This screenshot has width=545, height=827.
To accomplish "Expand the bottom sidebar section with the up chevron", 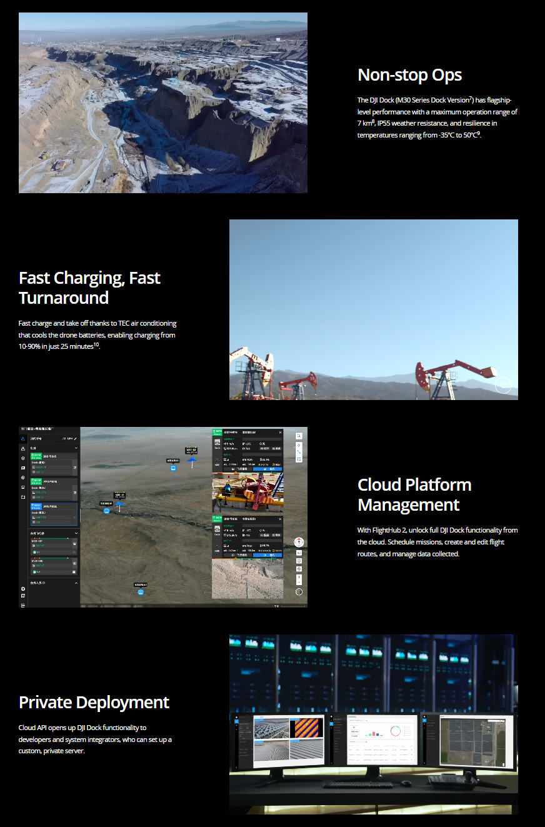I will pyautogui.click(x=76, y=583).
